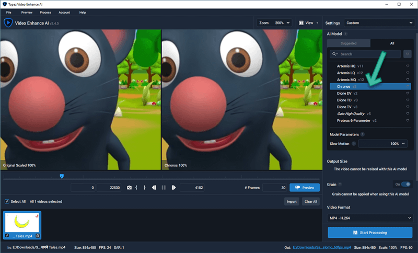Click the favorites filter heart beside Search
The width and height of the screenshot is (418, 253).
[407, 54]
